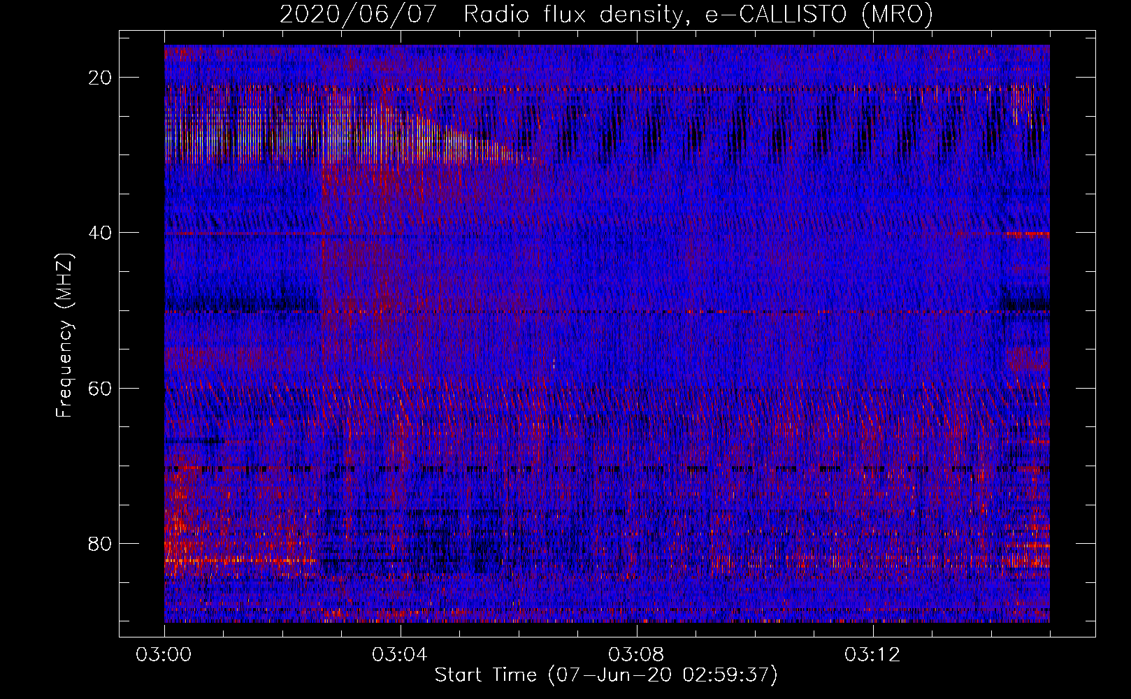Click the 'Start Time (07-Jun-20 02:59:37)' label
The image size is (1131, 699).
[x=606, y=675]
